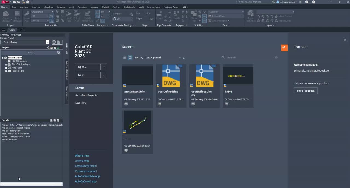Select P&ID Drawings in project tree
350x188 pixels.
point(19,61)
